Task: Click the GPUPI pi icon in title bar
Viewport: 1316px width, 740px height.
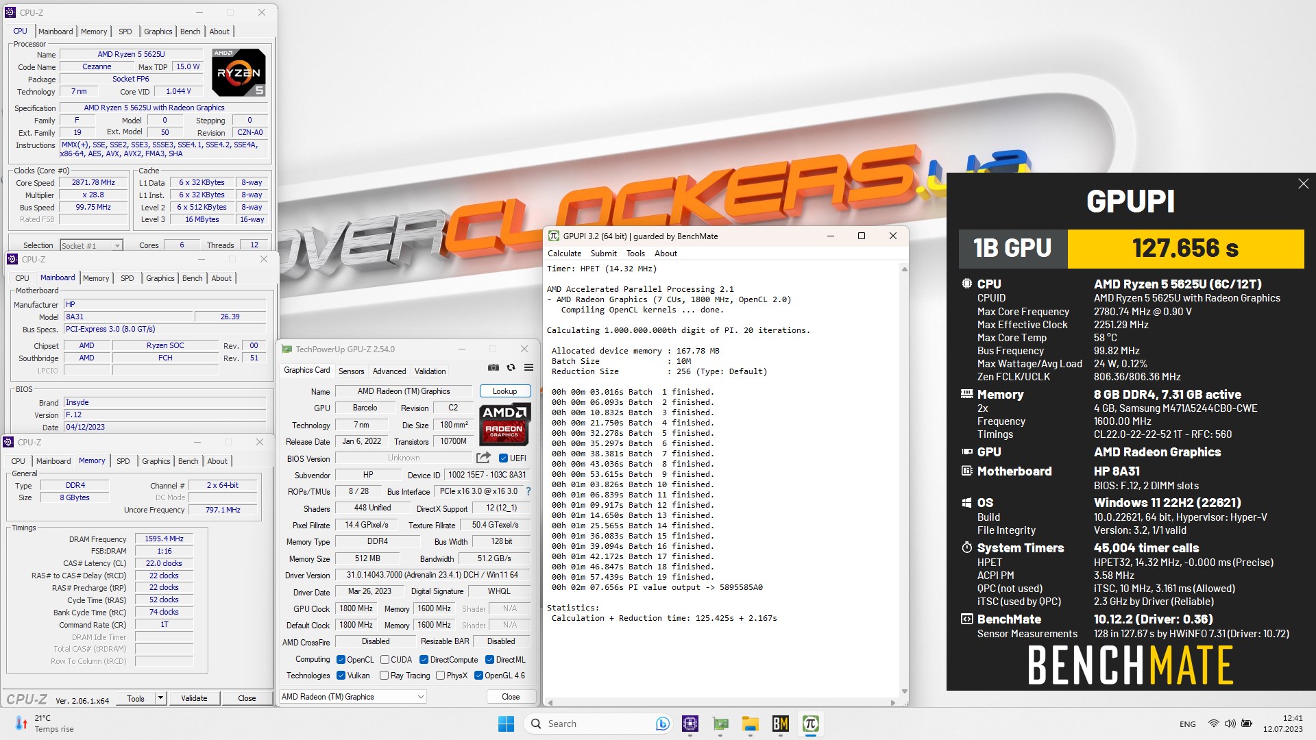Action: (554, 236)
